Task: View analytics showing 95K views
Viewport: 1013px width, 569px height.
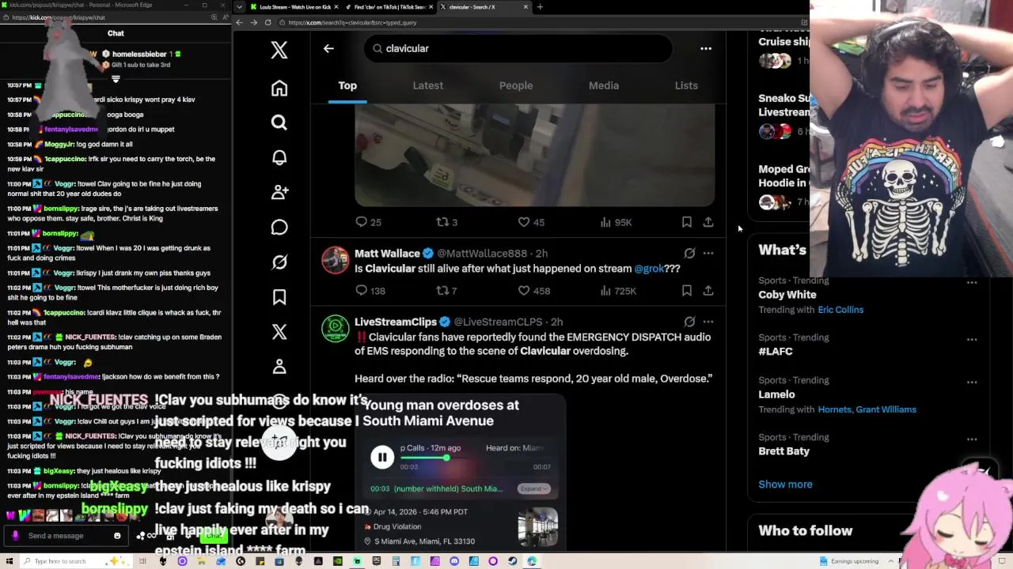Action: [615, 222]
